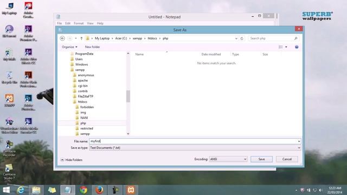This screenshot has height=195, width=347.
Task: Change view with the view layout icon
Action: pos(281,47)
